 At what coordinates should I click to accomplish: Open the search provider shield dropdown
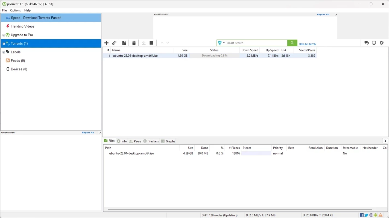(221, 43)
